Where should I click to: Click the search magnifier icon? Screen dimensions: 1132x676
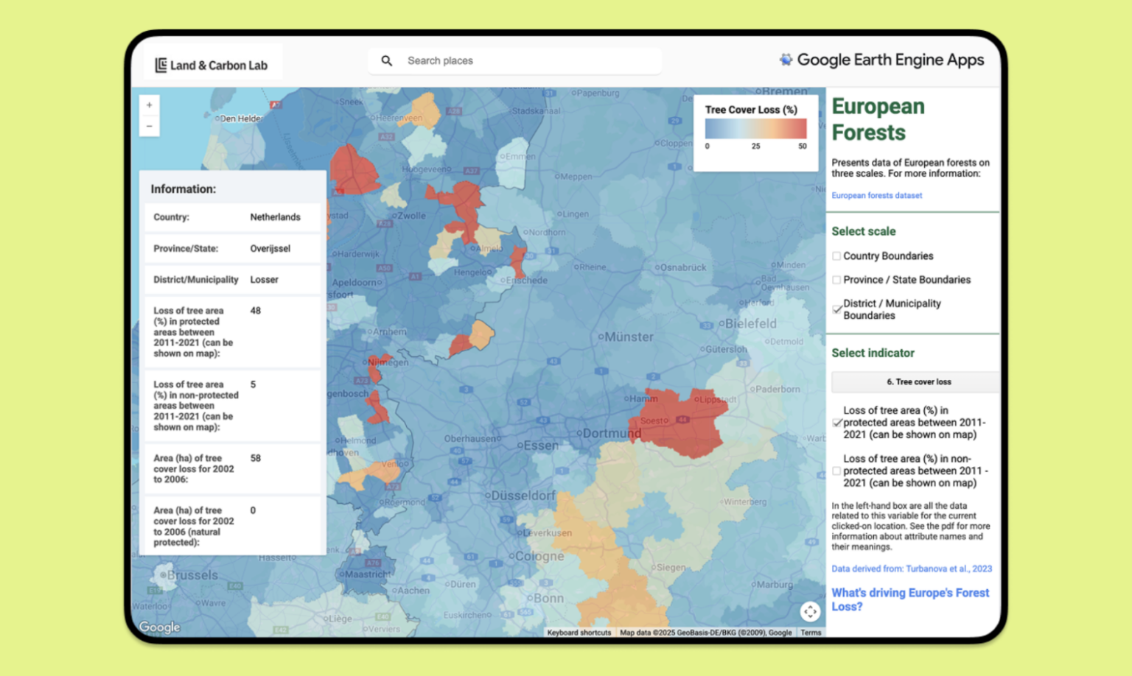tap(386, 60)
